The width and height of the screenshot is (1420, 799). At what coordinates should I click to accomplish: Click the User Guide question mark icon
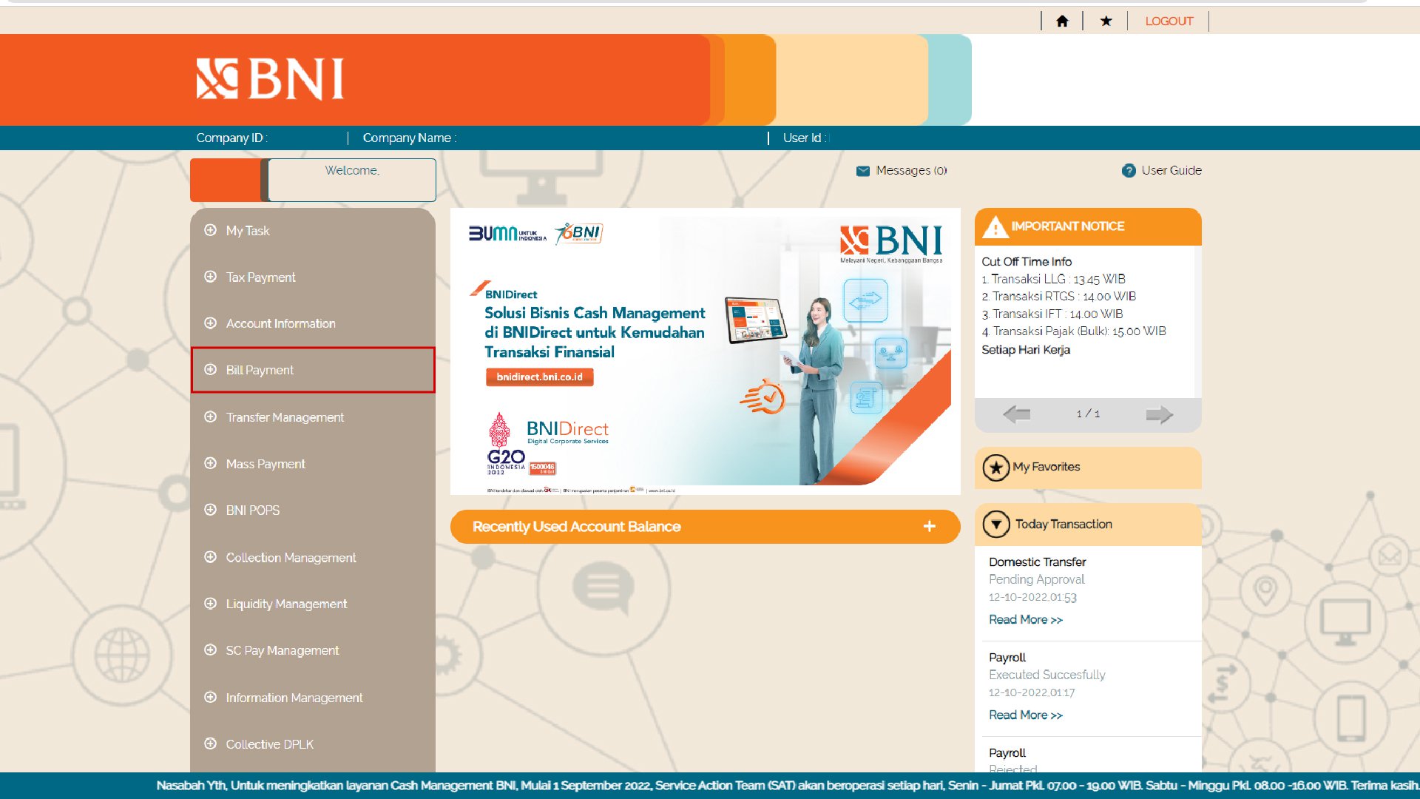(x=1128, y=171)
